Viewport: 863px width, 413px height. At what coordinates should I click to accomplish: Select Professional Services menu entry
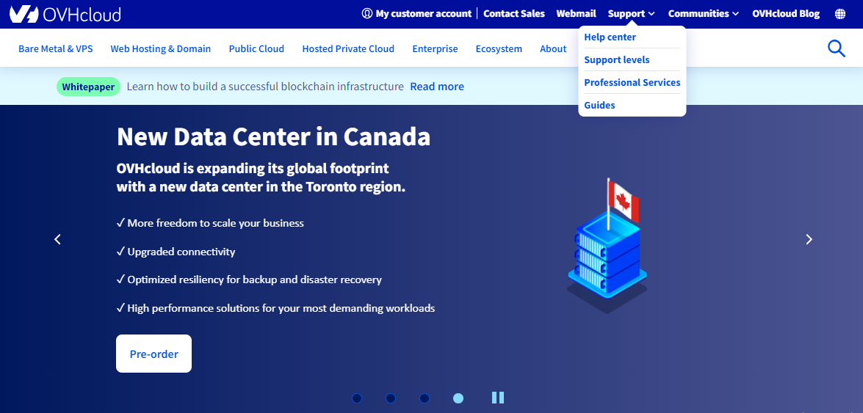632,83
